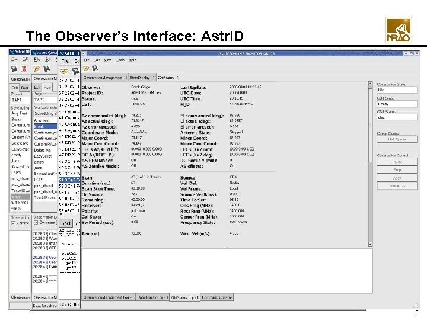427x320 pixels.
Task: Open Edit menu in second Astrid window
Action: [48, 59]
